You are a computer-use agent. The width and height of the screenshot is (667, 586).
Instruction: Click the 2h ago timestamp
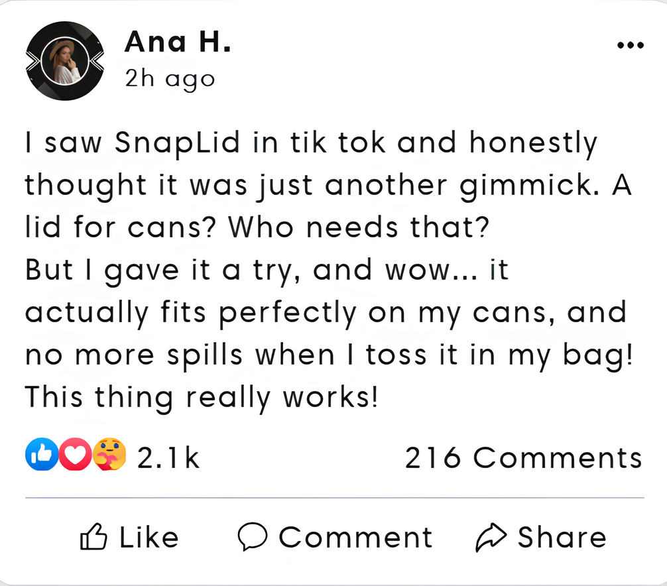(x=170, y=79)
